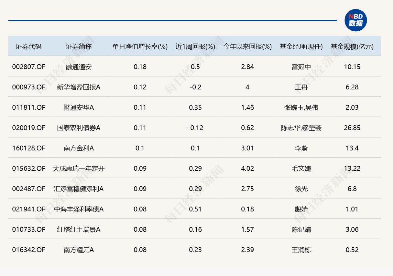
Task: Click year-to-date return 1.46
Action: point(247,107)
